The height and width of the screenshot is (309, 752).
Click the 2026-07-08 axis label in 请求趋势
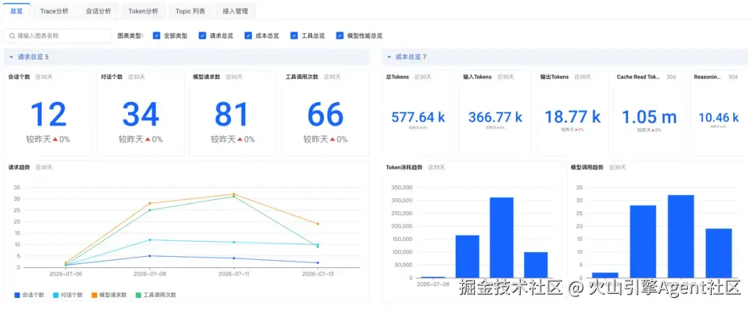point(149,274)
